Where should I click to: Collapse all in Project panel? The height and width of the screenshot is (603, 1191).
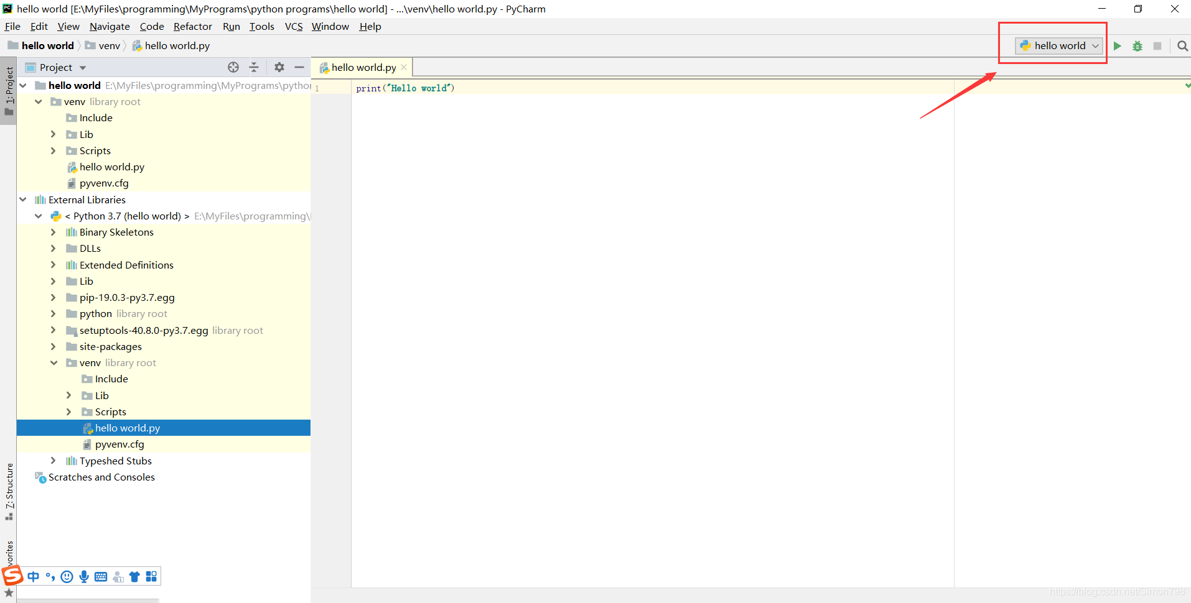254,67
